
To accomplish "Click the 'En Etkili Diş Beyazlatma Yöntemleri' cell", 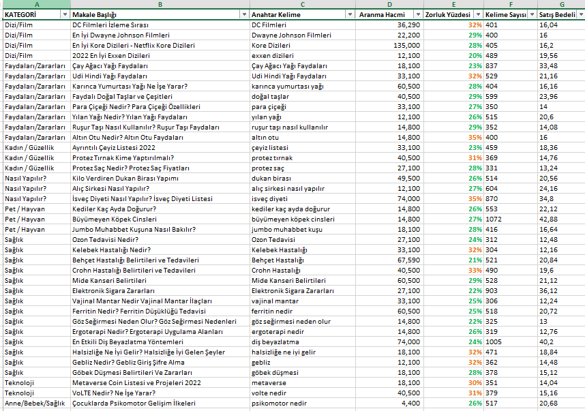I will click(x=160, y=342).
